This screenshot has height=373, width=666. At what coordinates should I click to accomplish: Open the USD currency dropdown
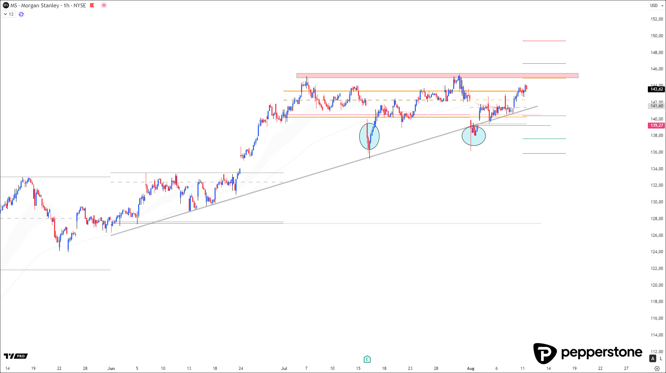pos(657,5)
